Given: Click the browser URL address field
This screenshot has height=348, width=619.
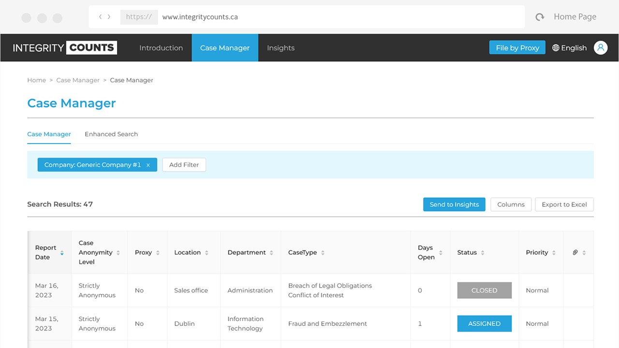Looking at the screenshot, I should [307, 16].
